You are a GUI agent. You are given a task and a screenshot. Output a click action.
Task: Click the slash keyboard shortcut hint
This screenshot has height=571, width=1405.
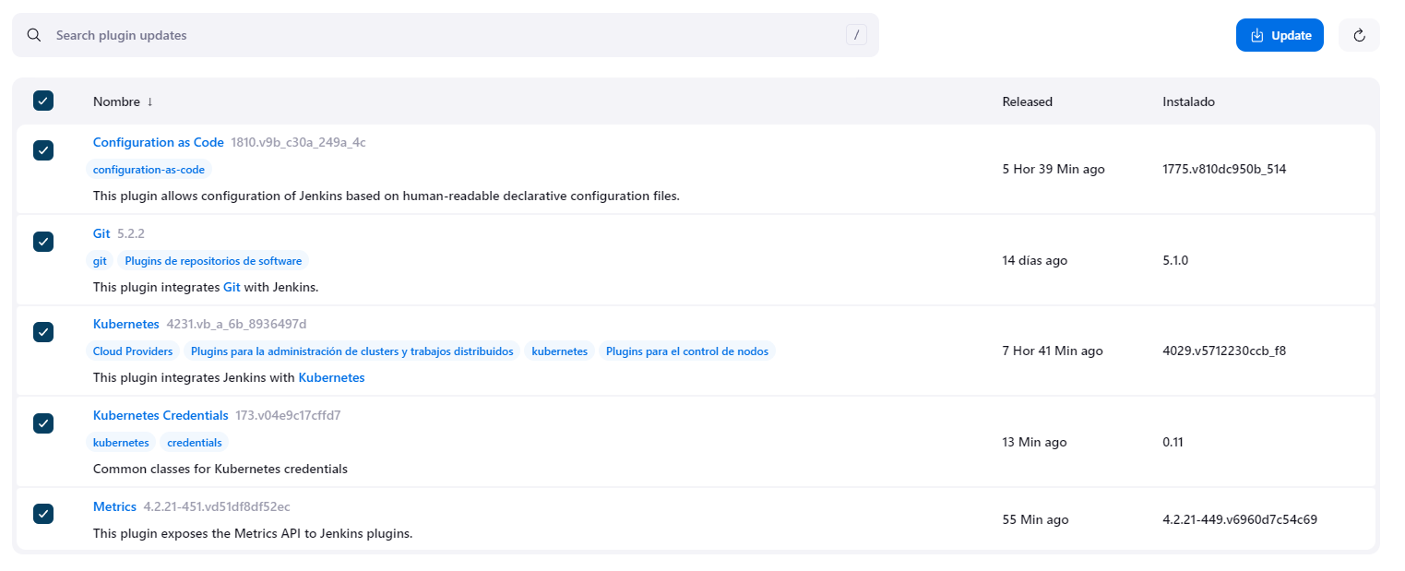point(856,35)
